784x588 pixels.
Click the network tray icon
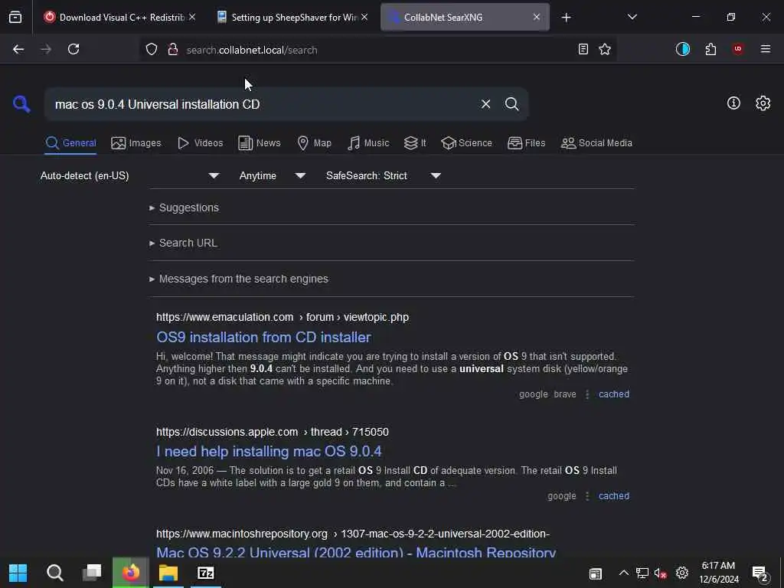coord(642,573)
